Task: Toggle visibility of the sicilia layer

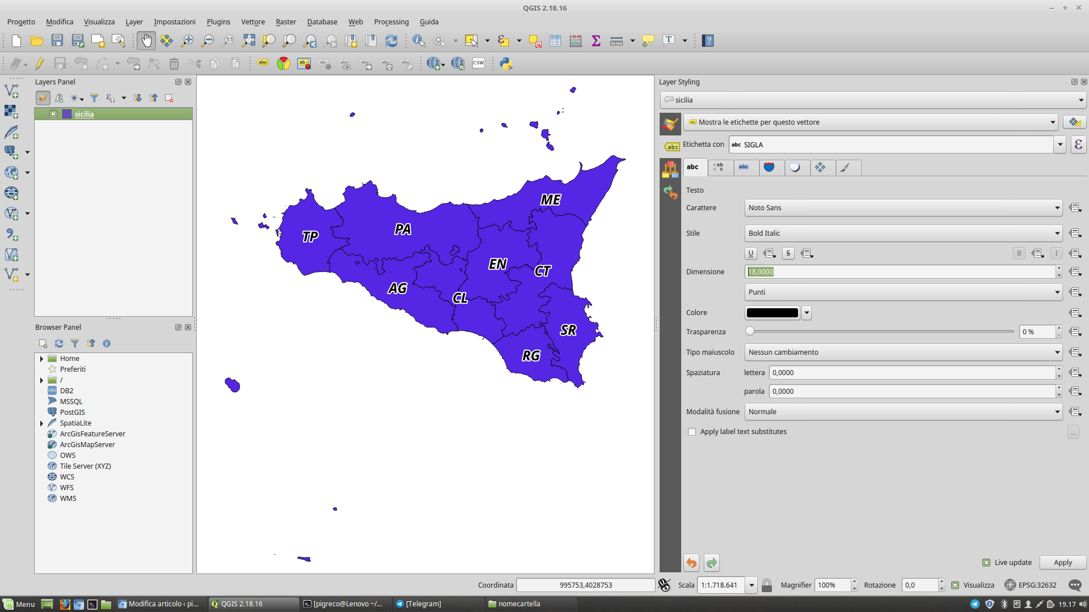Action: click(x=53, y=114)
